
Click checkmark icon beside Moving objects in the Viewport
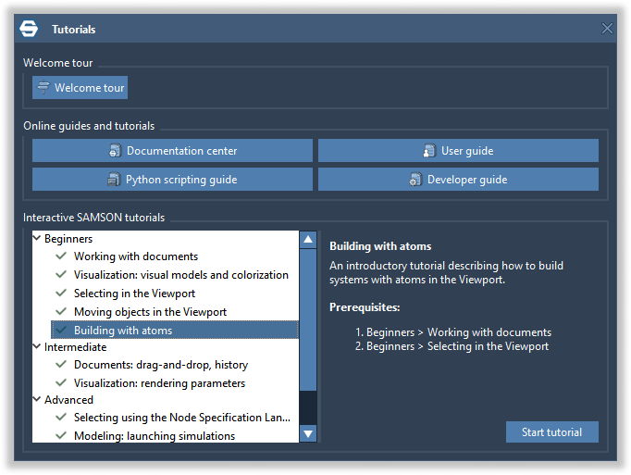pos(61,312)
